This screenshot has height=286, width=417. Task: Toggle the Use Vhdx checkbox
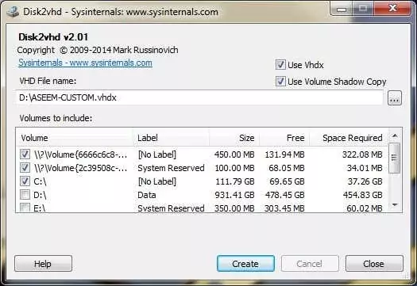click(x=280, y=65)
